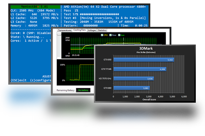Image resolution: width=205 pixels, height=136 pixels.
Task: Click the 2000 RPM axis label
Action: [67, 39]
